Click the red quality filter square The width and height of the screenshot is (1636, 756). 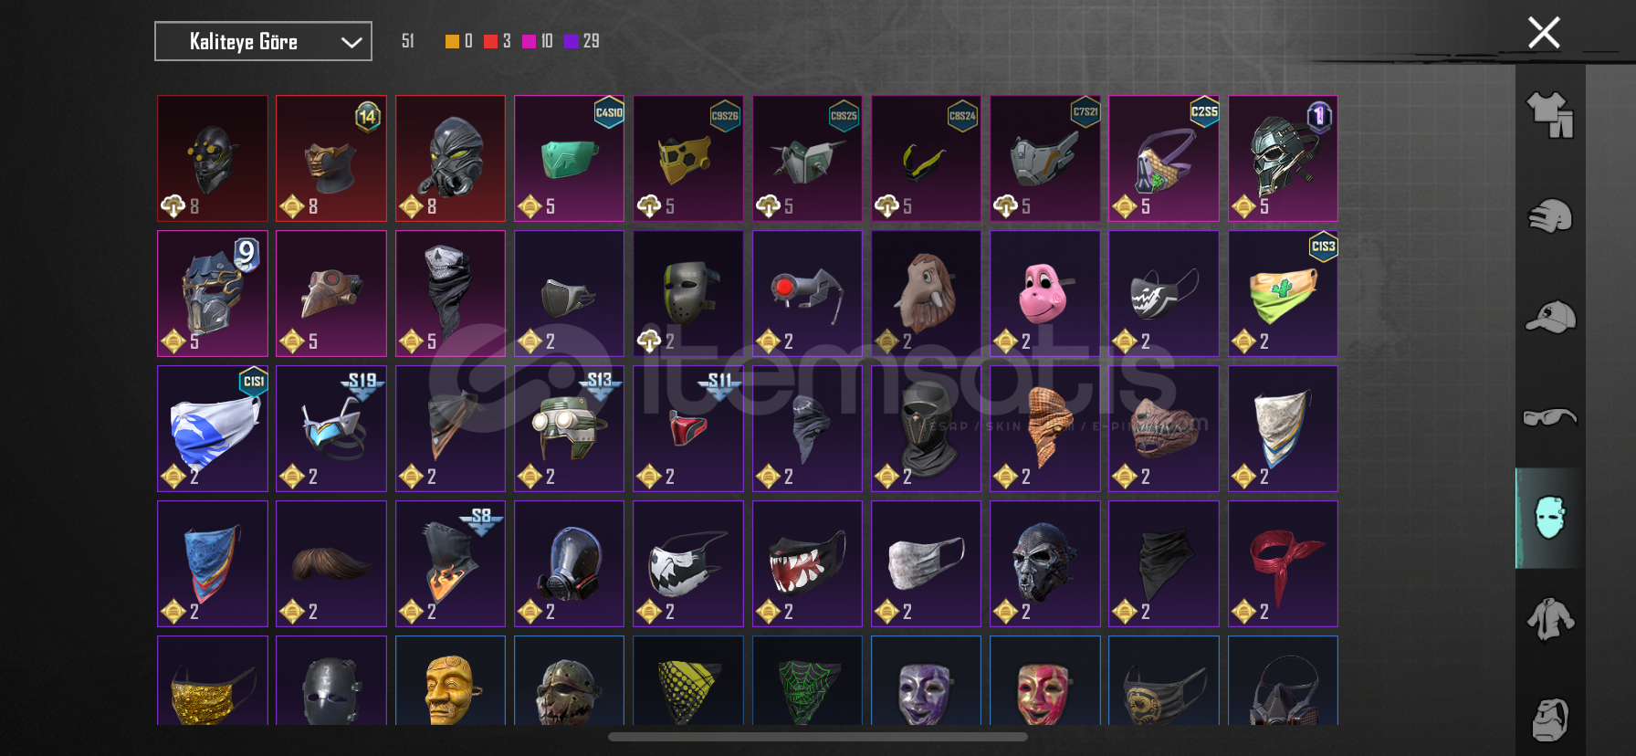(x=490, y=41)
